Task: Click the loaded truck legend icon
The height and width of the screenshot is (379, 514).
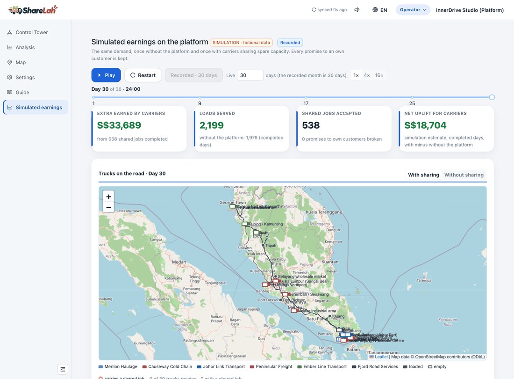Action: tap(405, 367)
